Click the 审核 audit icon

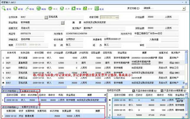[74, 8]
